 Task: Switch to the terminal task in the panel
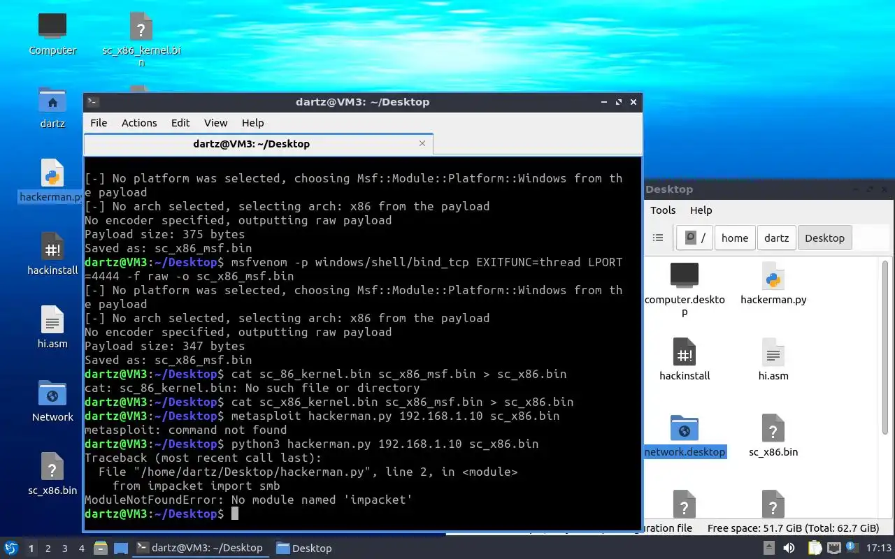point(200,548)
